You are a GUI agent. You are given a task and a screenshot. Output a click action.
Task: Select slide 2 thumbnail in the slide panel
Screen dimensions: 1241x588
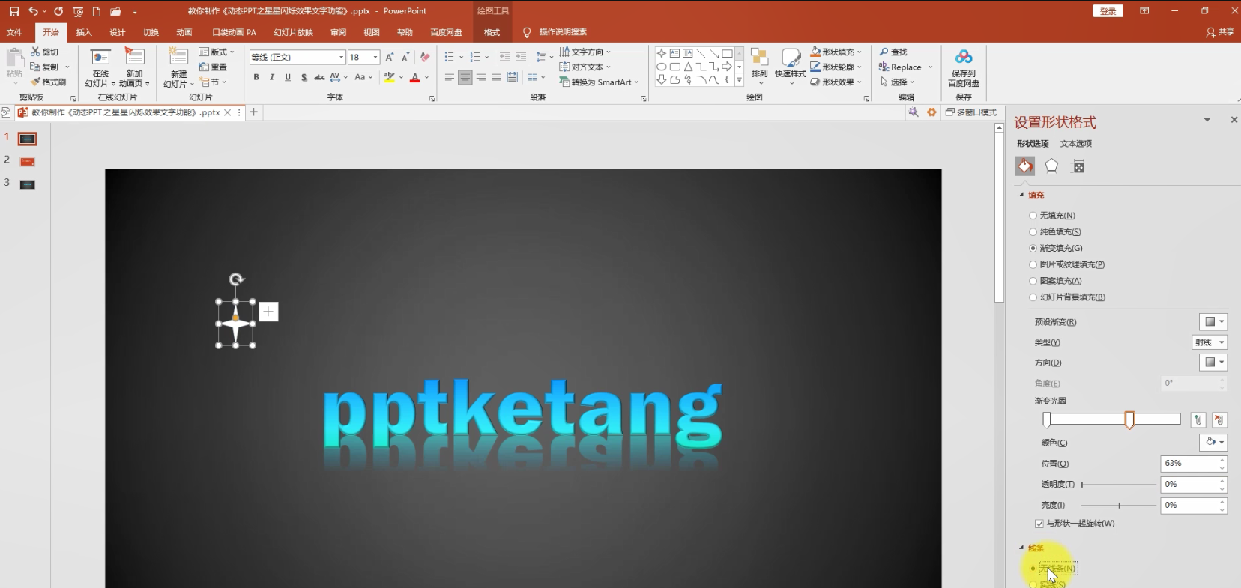tap(27, 162)
